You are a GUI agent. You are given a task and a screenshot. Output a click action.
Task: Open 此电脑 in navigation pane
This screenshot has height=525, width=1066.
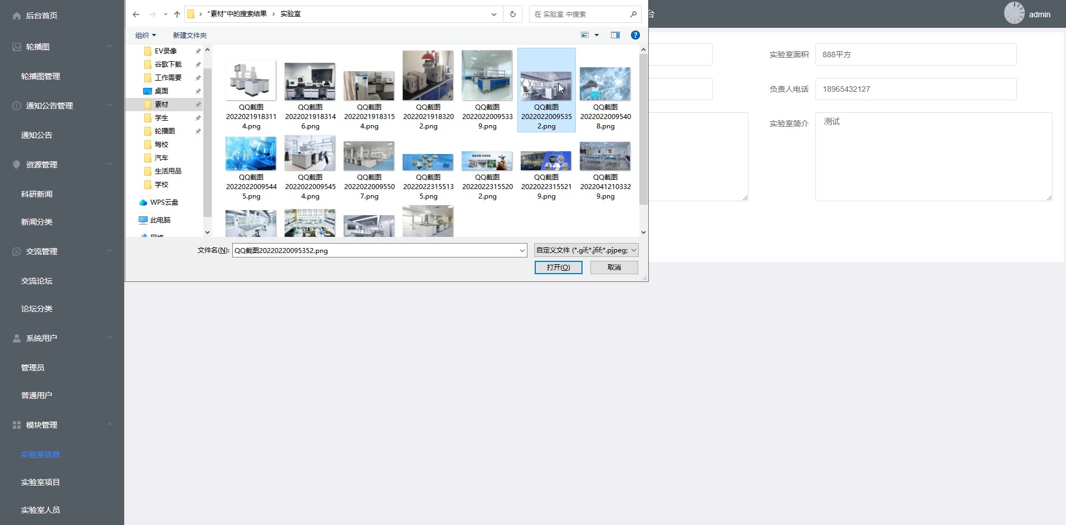(x=160, y=220)
